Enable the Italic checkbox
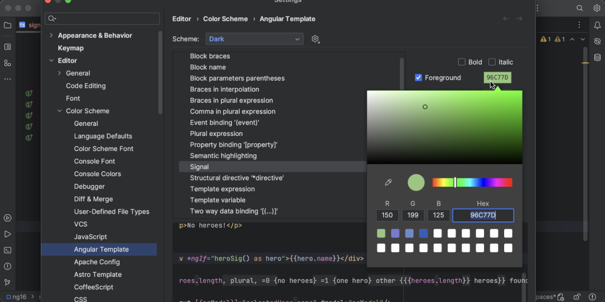Image resolution: width=605 pixels, height=302 pixels. pos(492,62)
